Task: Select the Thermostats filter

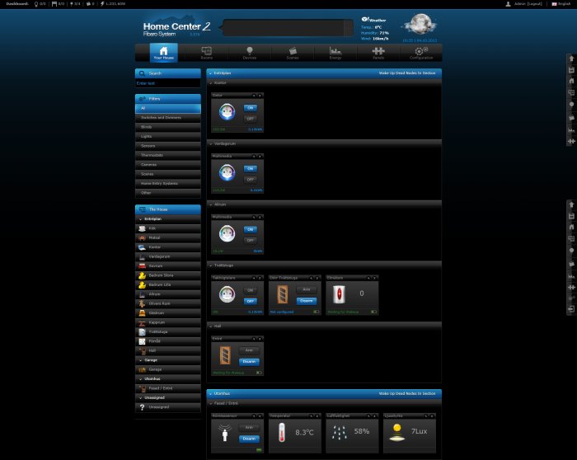Action: 168,155
